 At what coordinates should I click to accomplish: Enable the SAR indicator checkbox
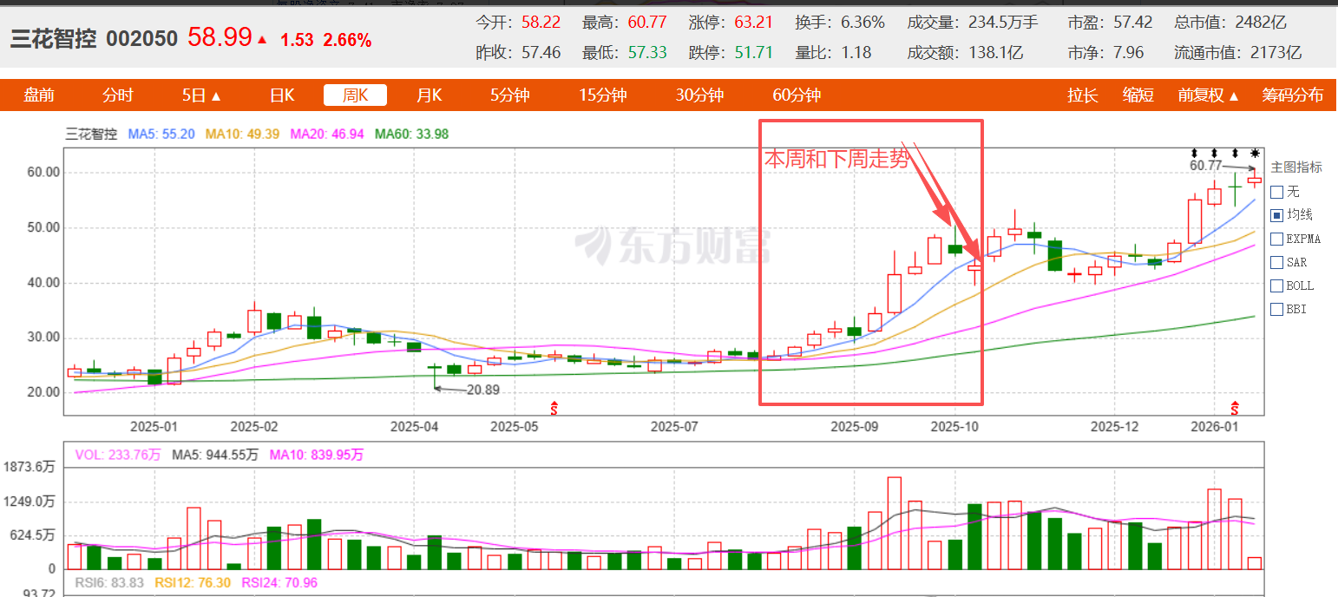(1276, 261)
